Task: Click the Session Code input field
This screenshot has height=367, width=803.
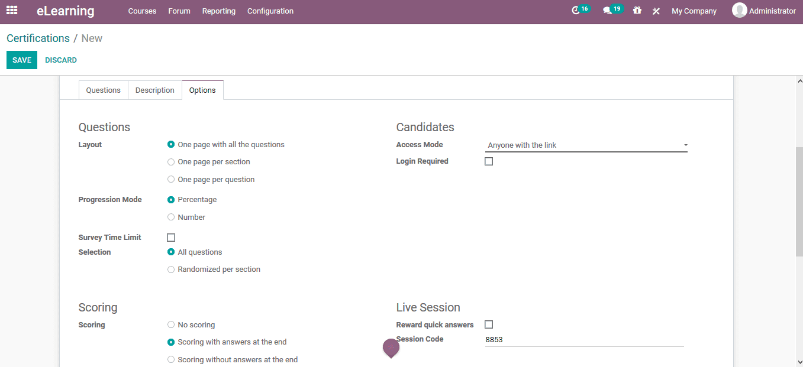Action: tap(583, 340)
